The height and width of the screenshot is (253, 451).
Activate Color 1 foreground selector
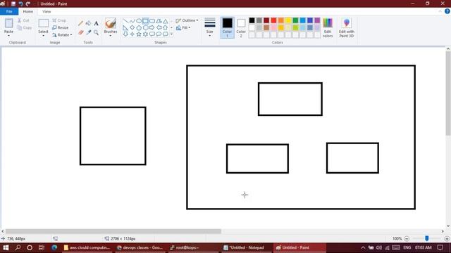click(227, 27)
